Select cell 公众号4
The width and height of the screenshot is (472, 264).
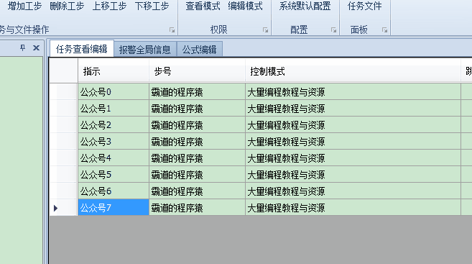pyautogui.click(x=114, y=158)
